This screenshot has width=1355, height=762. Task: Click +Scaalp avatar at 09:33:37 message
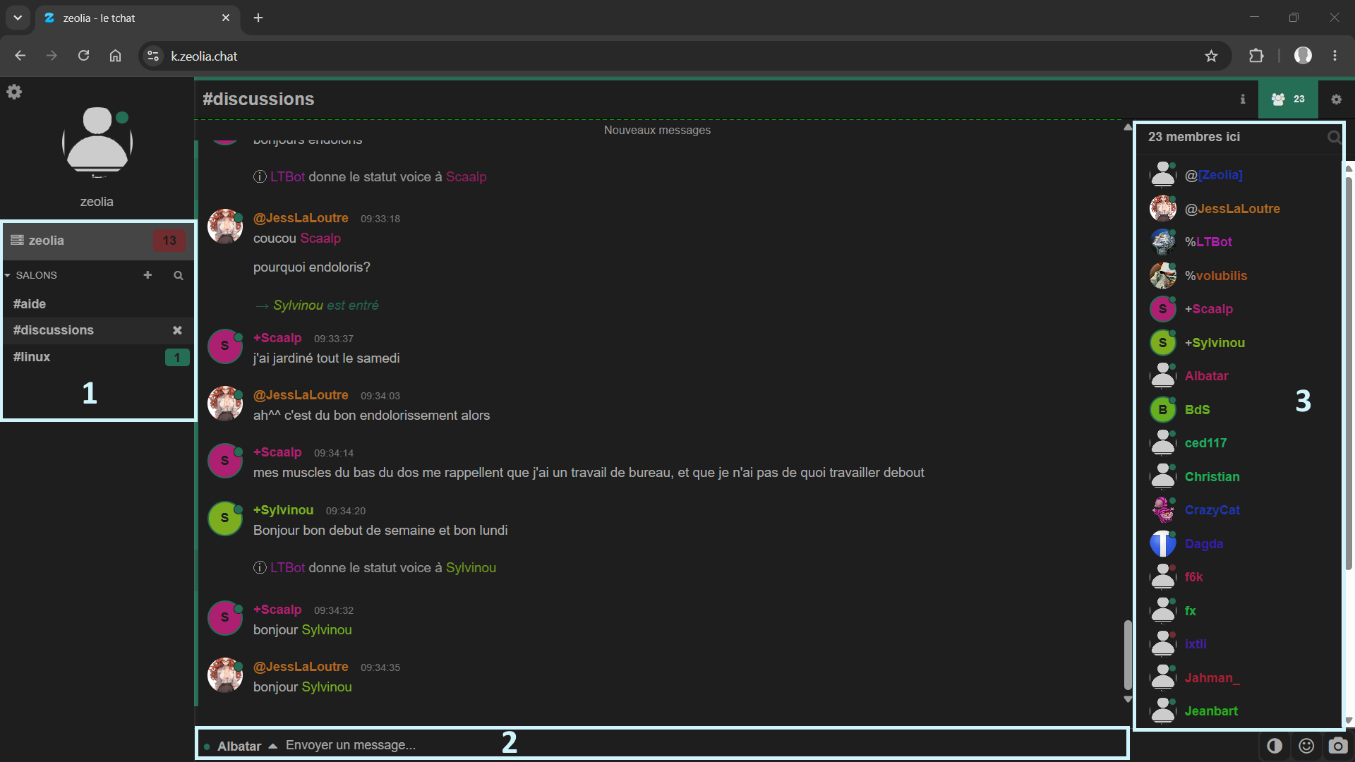click(225, 346)
